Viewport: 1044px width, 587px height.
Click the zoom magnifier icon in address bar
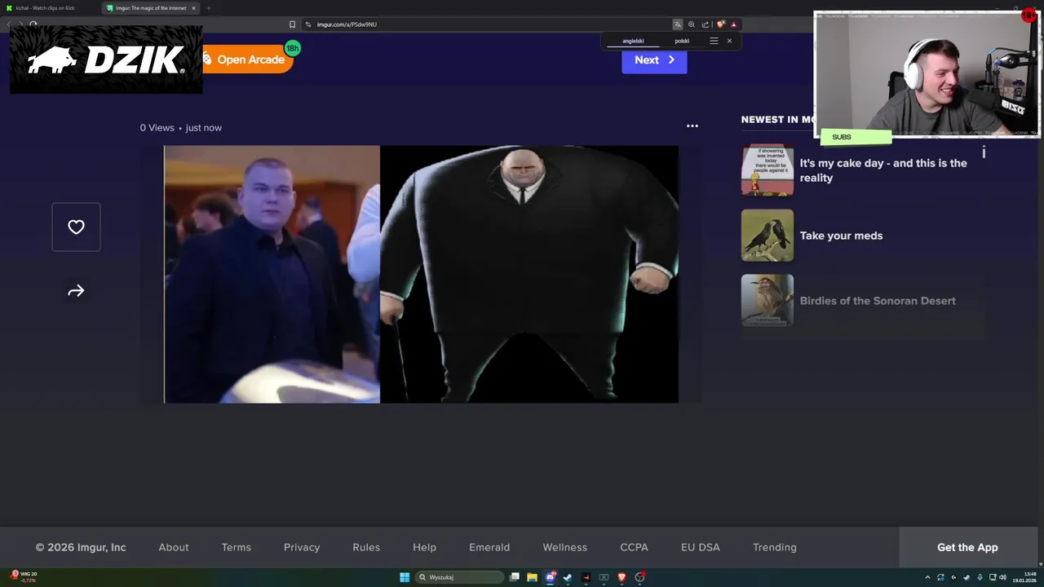click(692, 24)
